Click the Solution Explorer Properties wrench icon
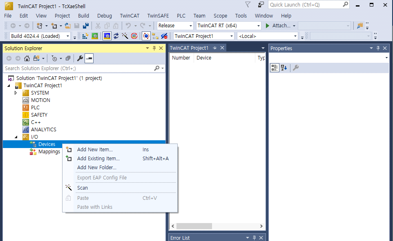The width and height of the screenshot is (393, 241). tap(80, 59)
